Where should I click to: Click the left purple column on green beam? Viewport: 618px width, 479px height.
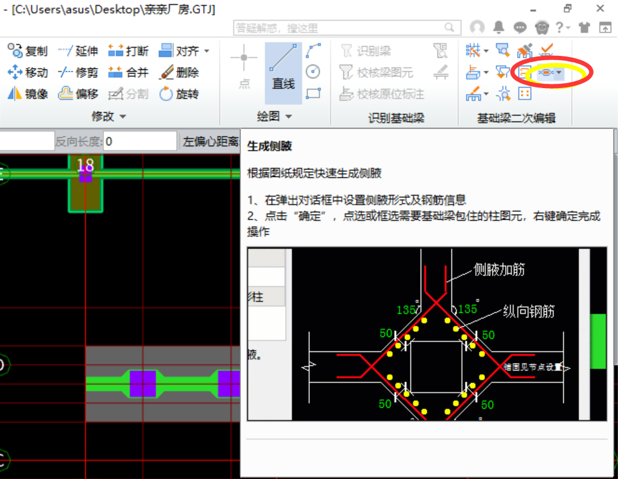[x=143, y=383]
